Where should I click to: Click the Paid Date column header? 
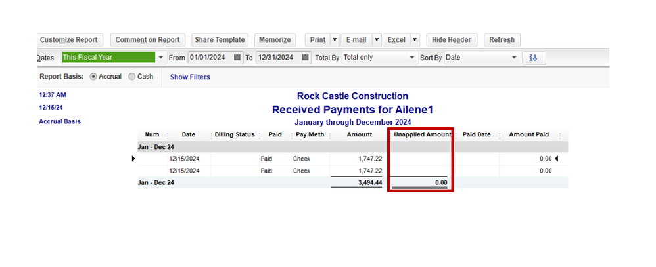477,134
